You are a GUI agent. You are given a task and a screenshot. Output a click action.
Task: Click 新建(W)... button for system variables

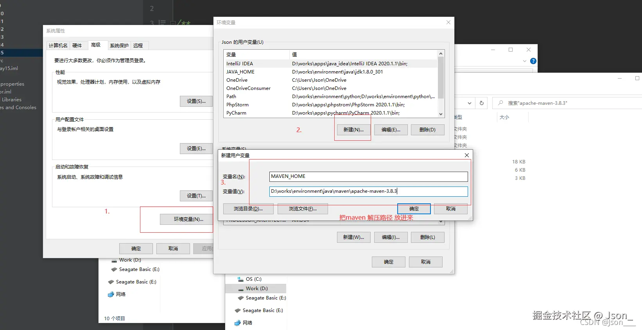[x=353, y=237]
